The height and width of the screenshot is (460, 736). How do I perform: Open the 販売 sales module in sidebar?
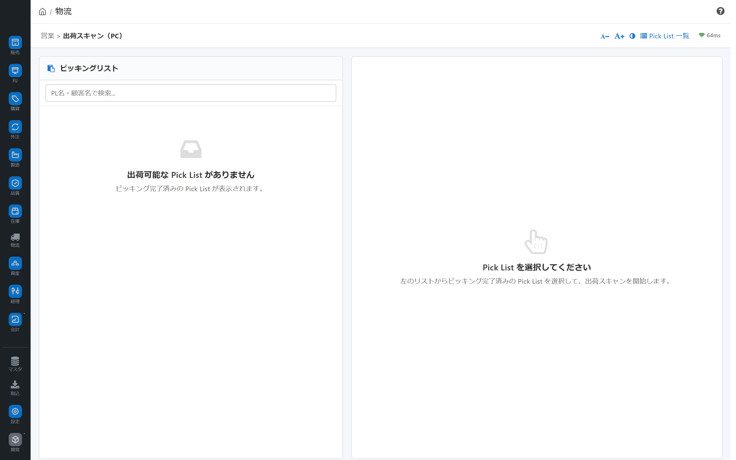(15, 46)
